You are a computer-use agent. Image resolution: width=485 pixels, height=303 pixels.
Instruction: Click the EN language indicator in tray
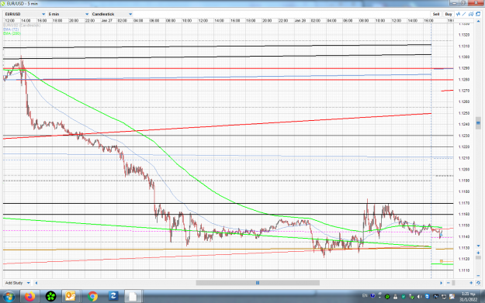coord(365,296)
